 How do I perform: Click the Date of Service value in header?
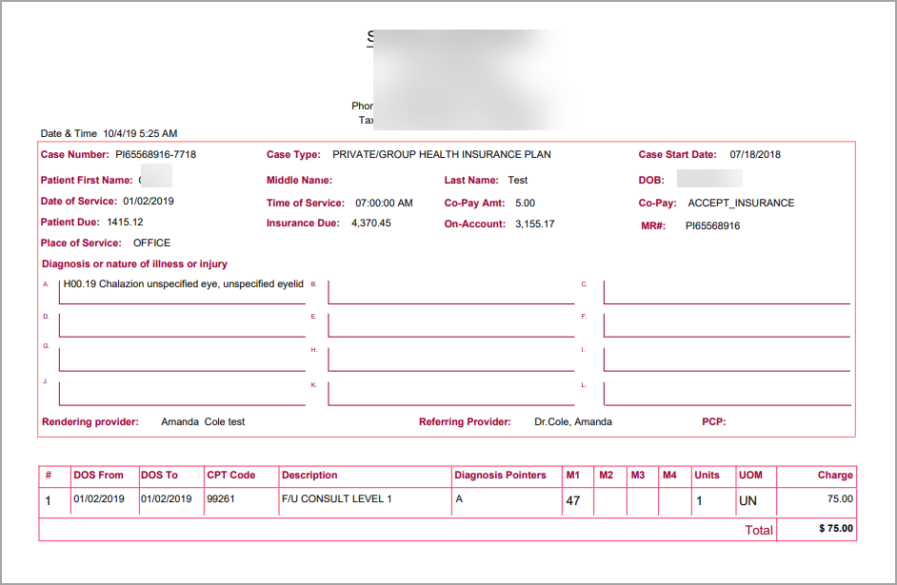point(149,201)
